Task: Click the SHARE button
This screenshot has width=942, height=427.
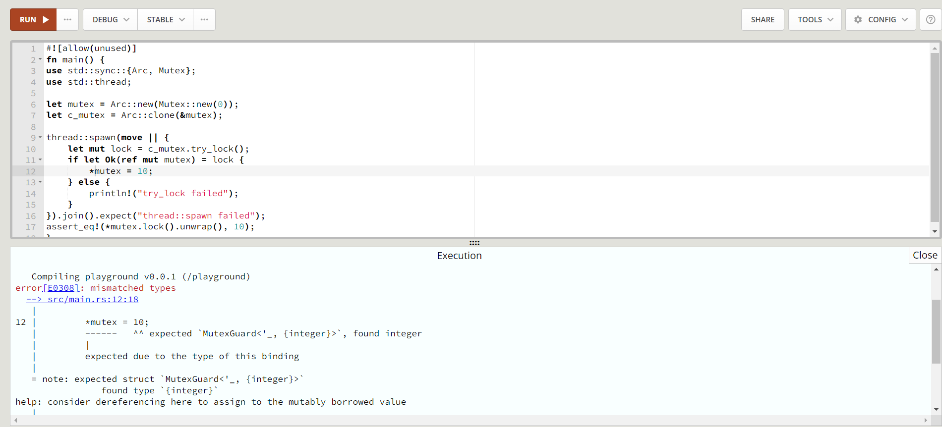Action: click(763, 20)
